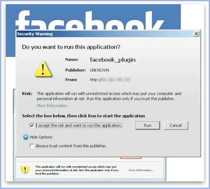
Task: Enable Always trust content from this publisher
Action: point(32,146)
